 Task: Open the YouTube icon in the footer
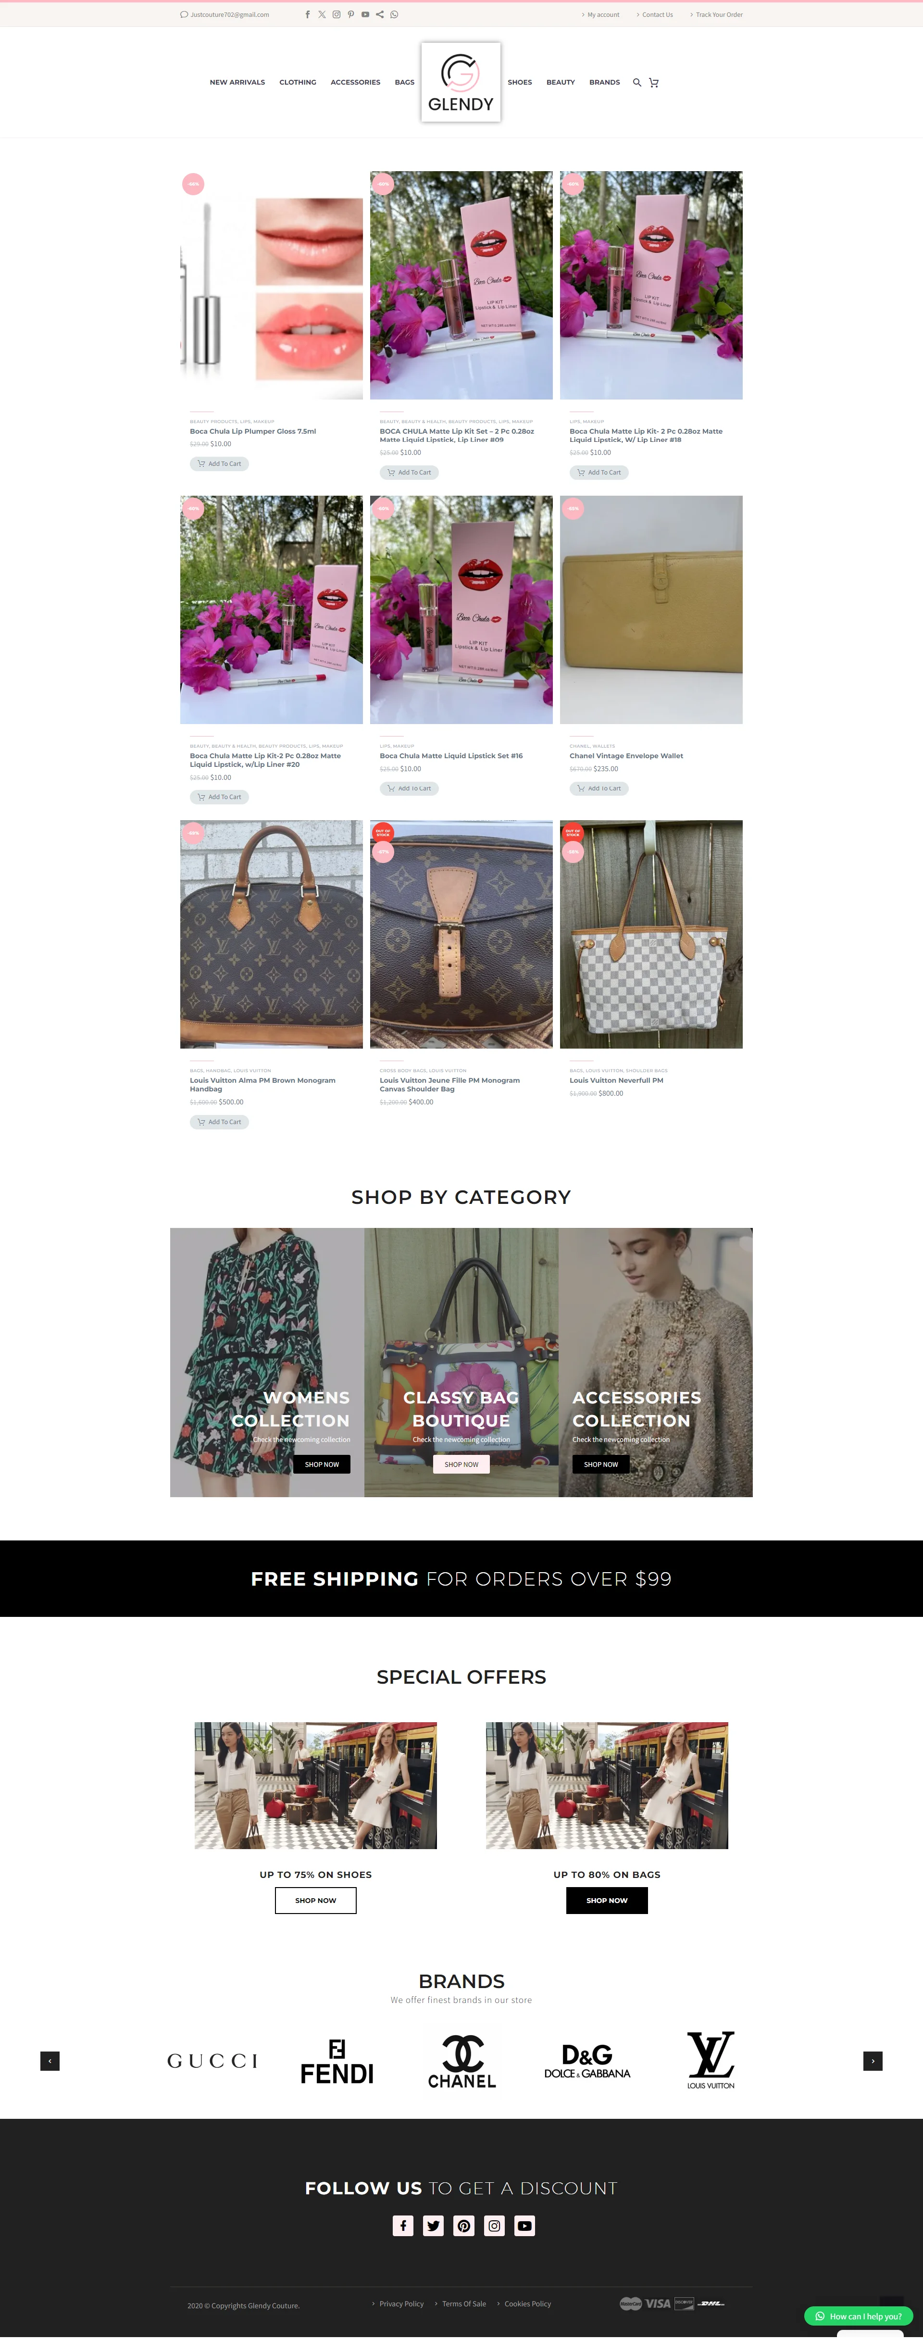[x=524, y=2226]
